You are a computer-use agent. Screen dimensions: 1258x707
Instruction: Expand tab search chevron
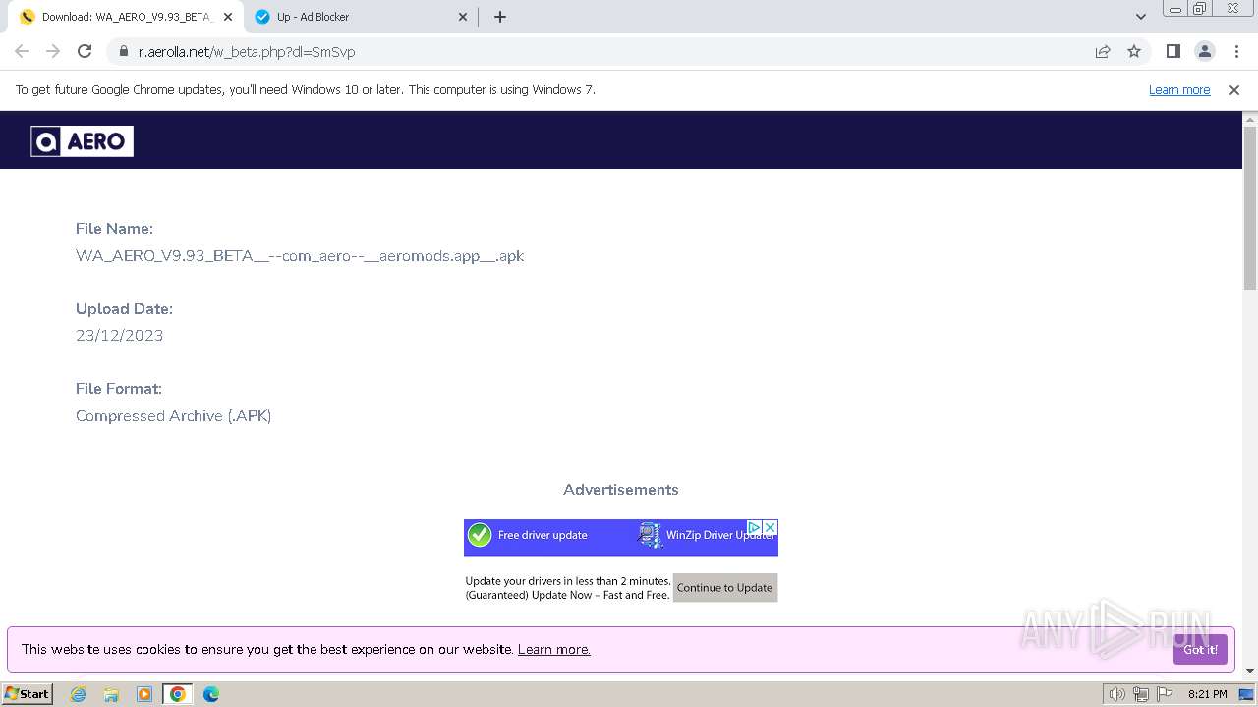tap(1141, 17)
